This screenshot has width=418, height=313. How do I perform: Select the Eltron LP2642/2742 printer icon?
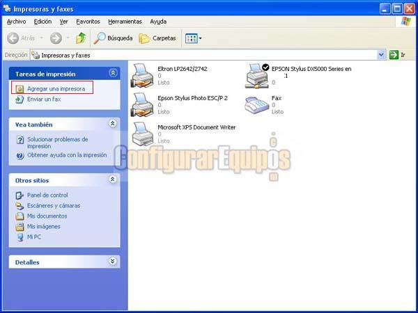coord(142,76)
